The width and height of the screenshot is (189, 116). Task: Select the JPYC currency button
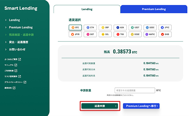[x=165, y=28]
